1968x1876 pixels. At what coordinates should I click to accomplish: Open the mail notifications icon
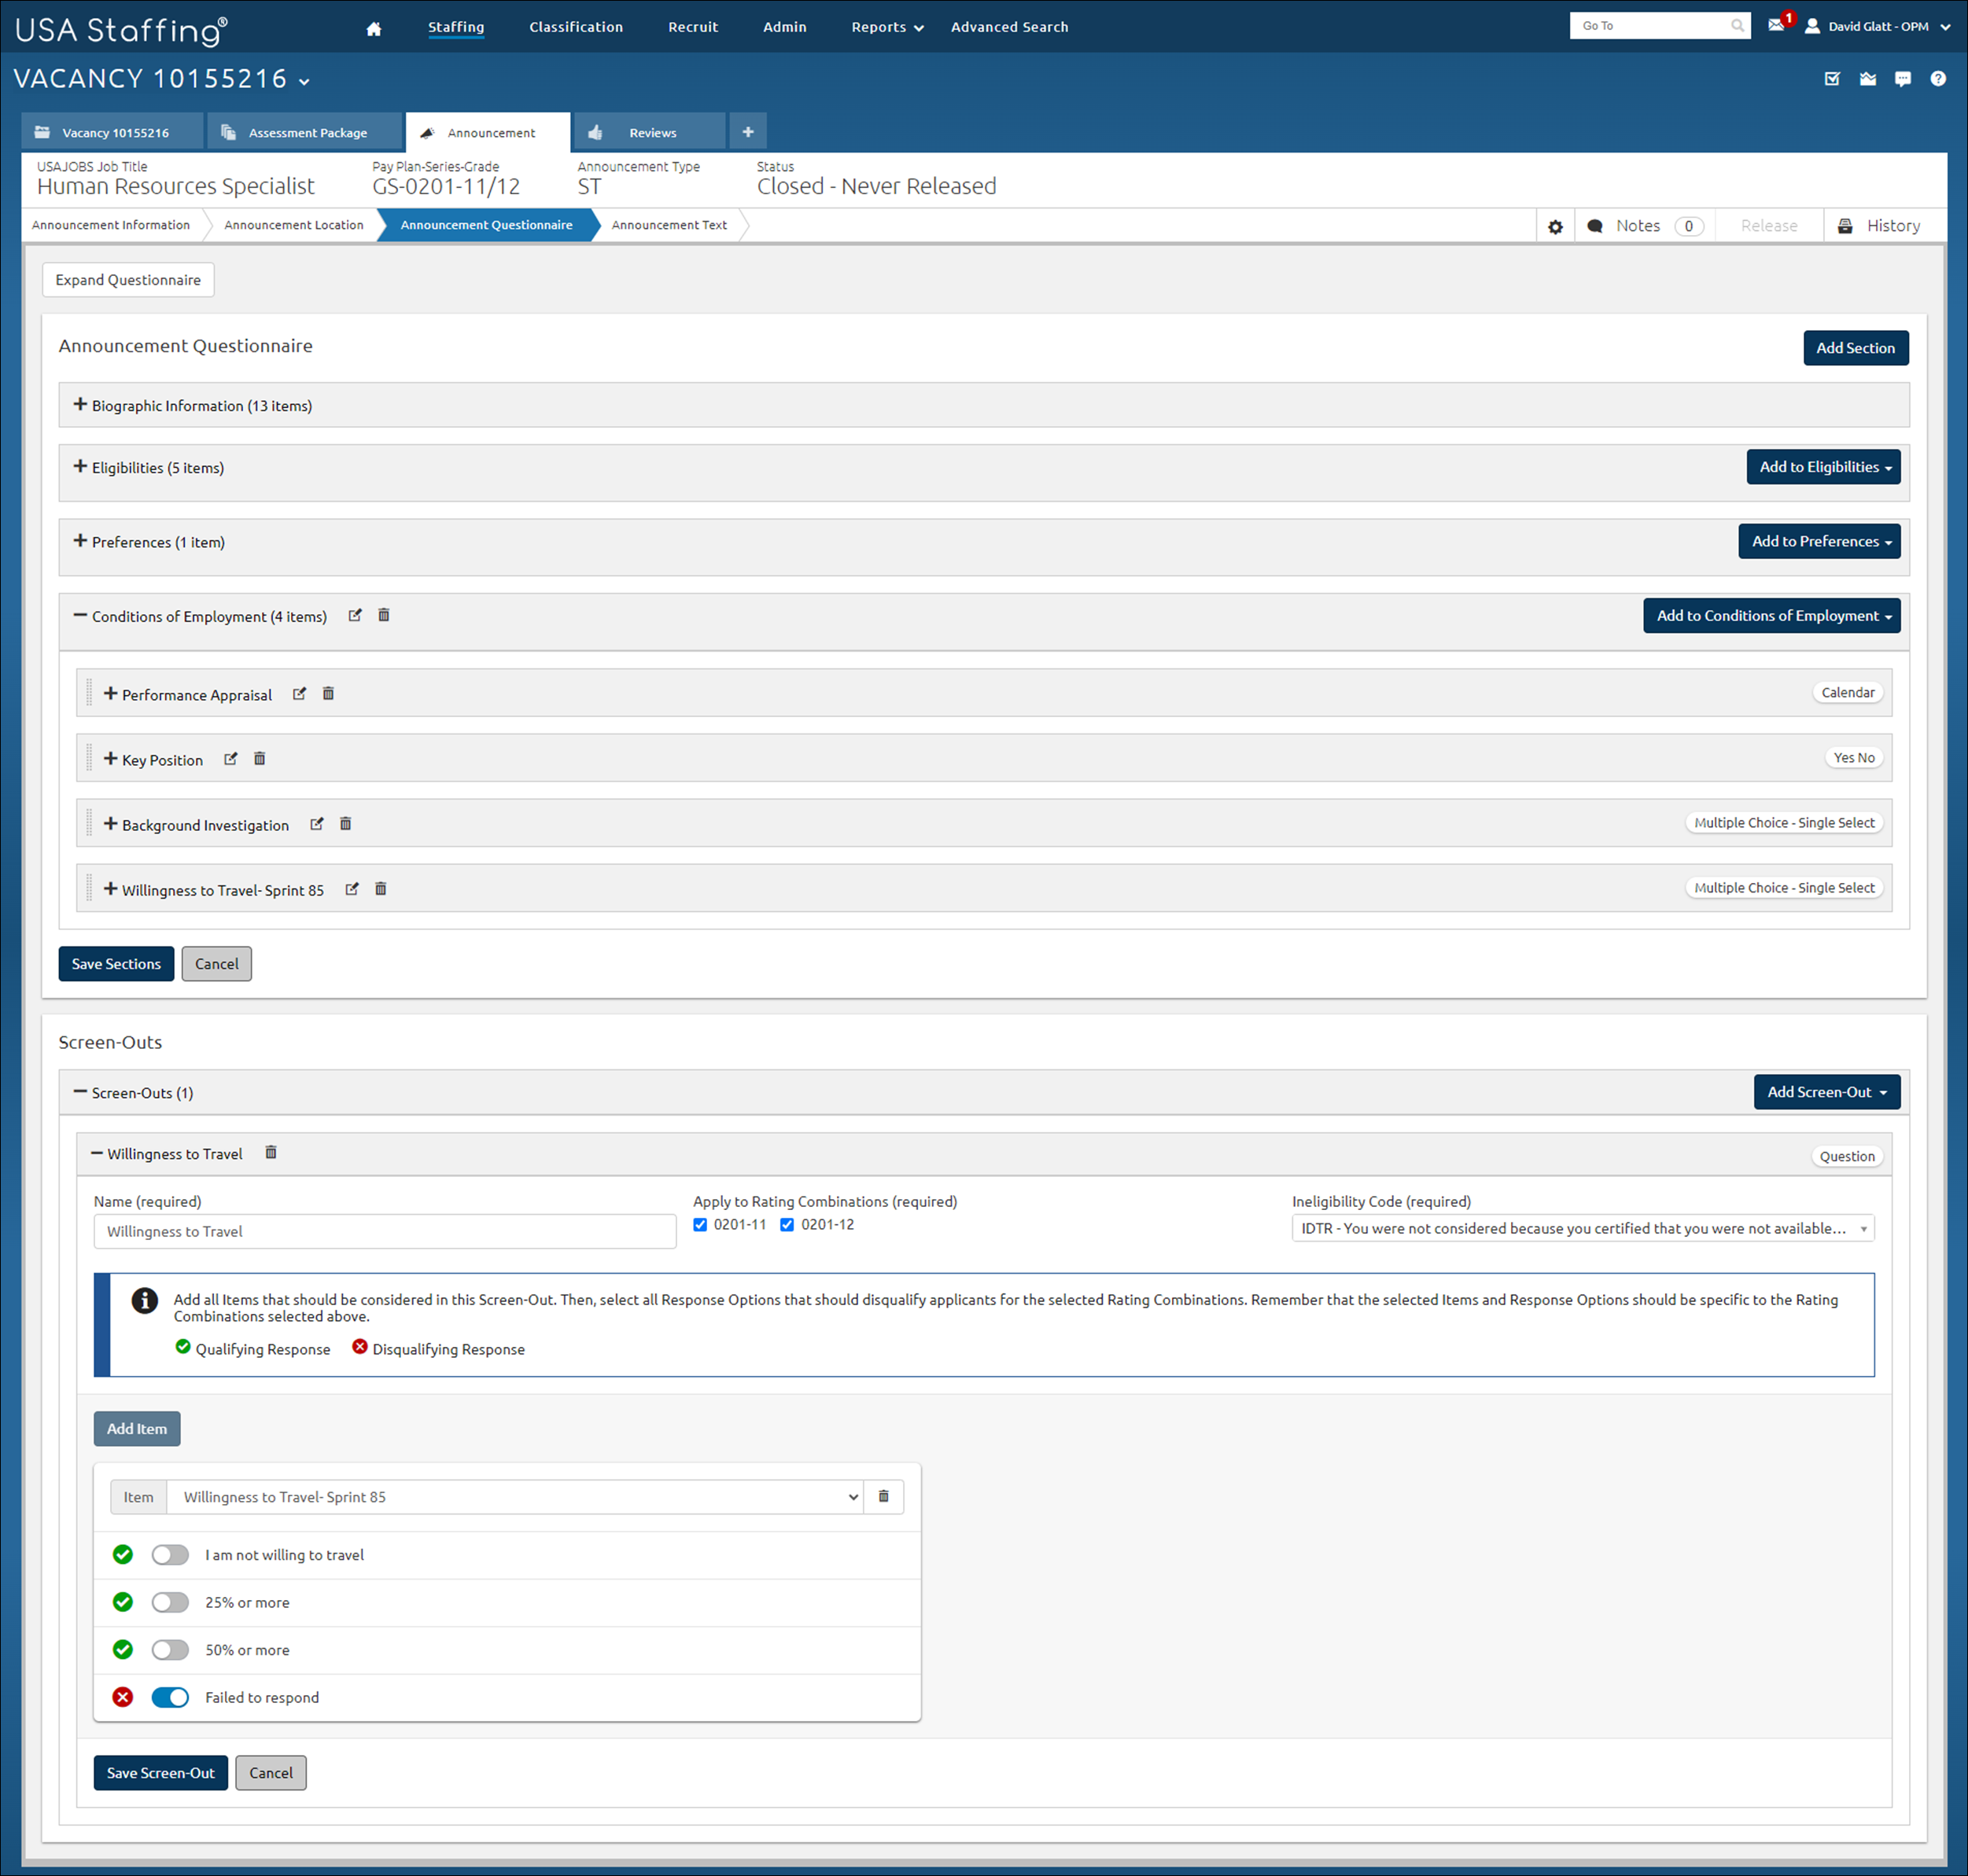click(x=1776, y=26)
